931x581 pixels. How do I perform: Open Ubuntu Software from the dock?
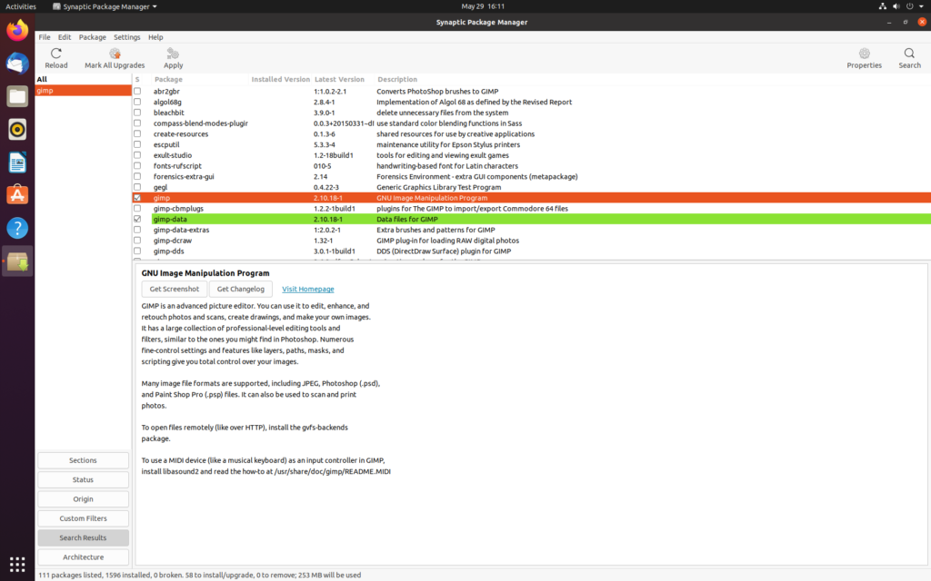point(17,195)
